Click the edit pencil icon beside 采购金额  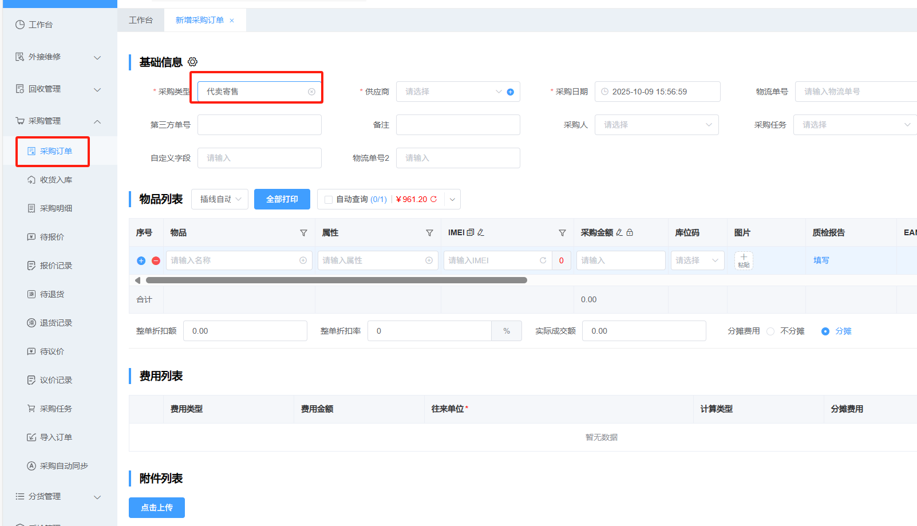point(619,232)
